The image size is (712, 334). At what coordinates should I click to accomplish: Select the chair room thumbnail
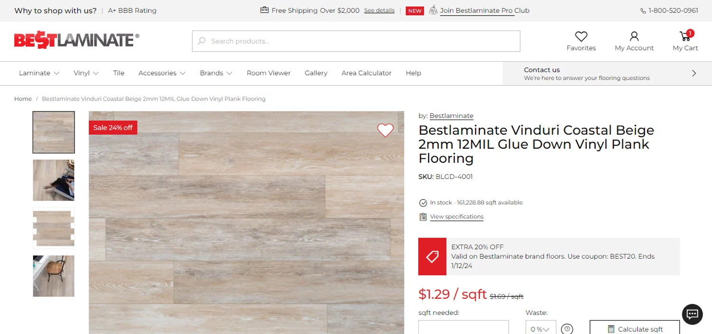(x=54, y=276)
